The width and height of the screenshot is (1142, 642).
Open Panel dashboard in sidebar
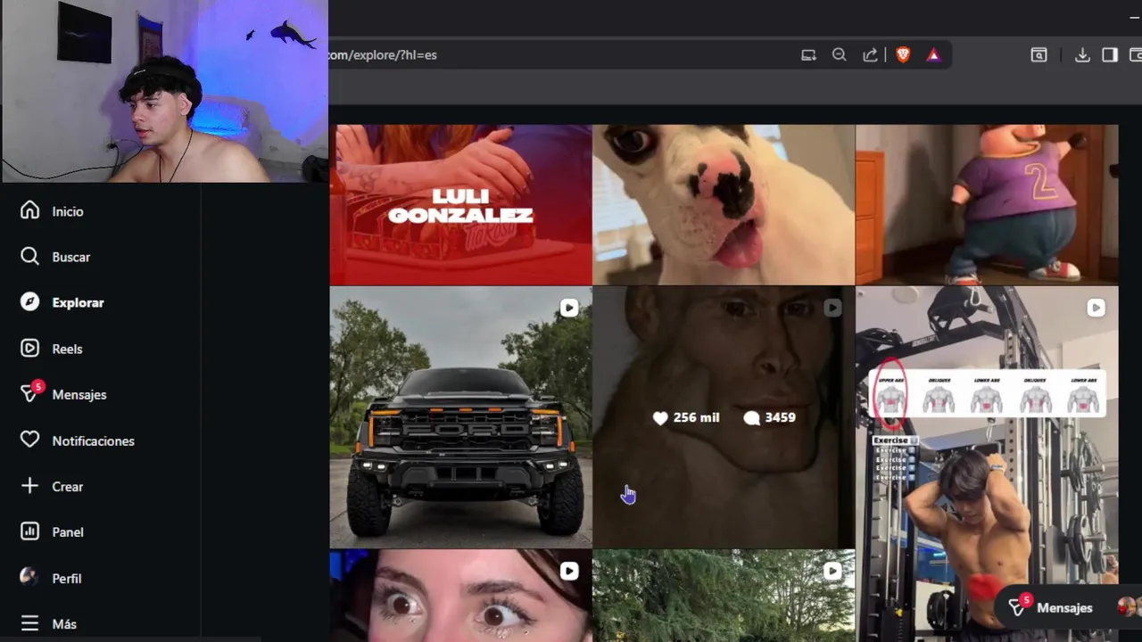(x=54, y=531)
